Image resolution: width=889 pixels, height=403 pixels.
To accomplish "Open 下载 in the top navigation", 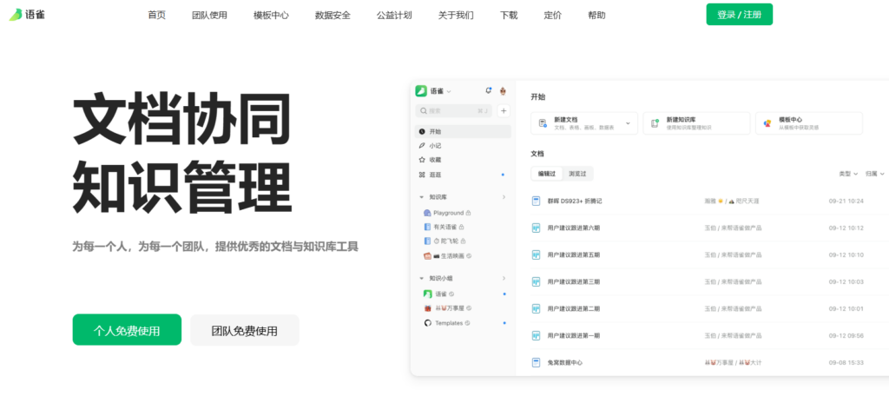I will point(509,16).
